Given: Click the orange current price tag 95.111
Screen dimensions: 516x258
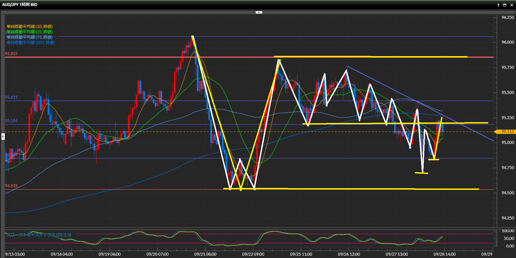Looking at the screenshot, I should pos(507,132).
